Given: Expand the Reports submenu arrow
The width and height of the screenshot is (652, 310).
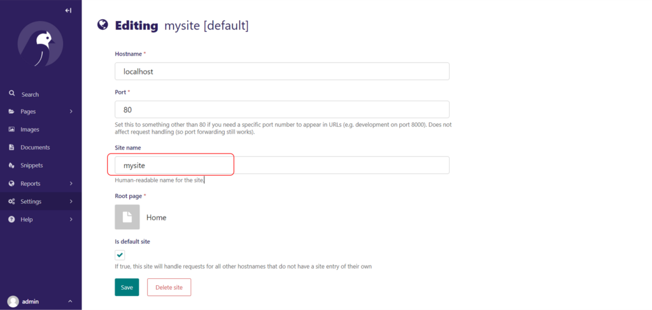Looking at the screenshot, I should (71, 183).
